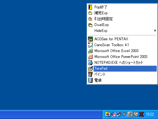Image resolution: width=158 pixels, height=119 pixels.
Task: Click the yellow hand tray icon
Action: [x=136, y=114]
